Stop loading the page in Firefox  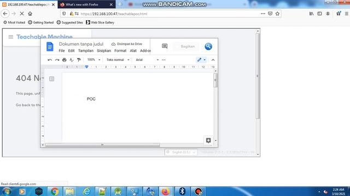[x=22, y=14]
